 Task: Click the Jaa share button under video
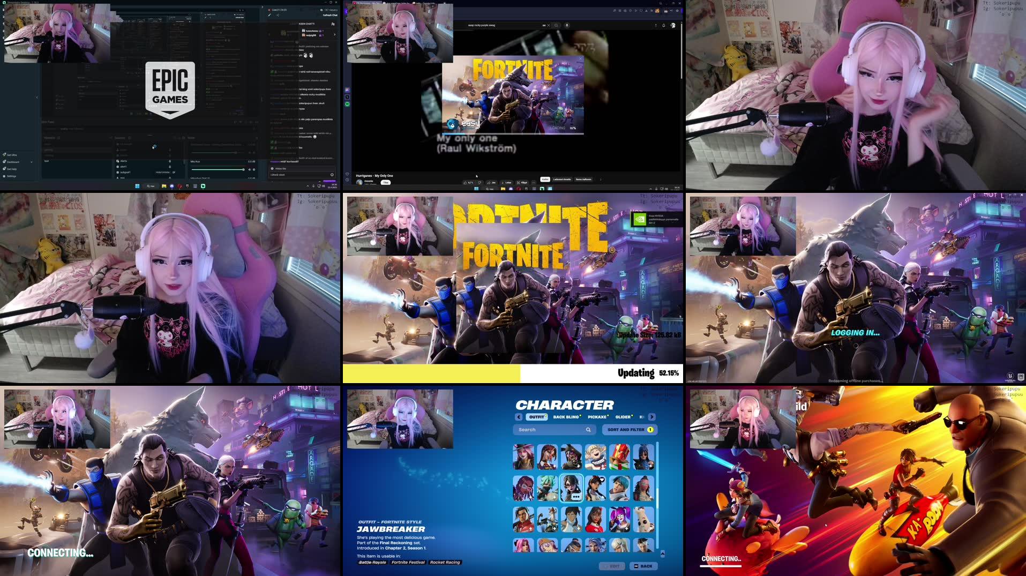coord(491,183)
